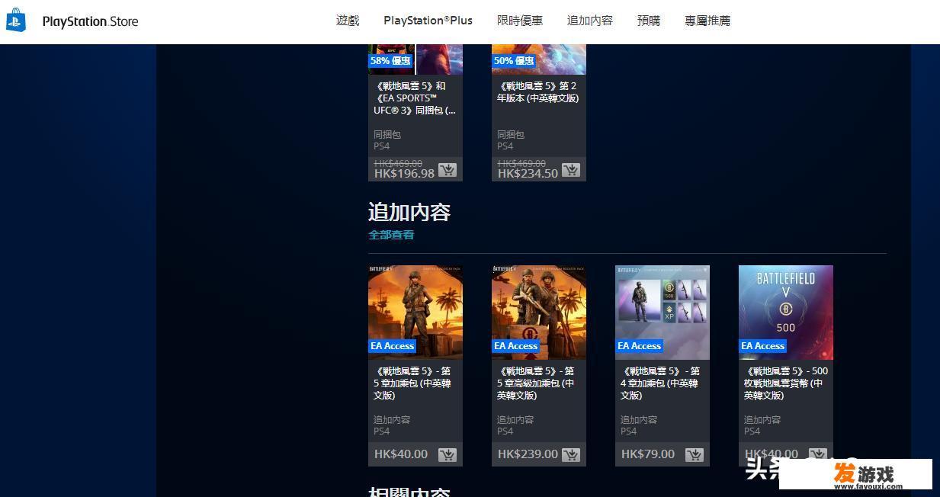Click the PlayStation Store shopping bag logo

click(16, 21)
